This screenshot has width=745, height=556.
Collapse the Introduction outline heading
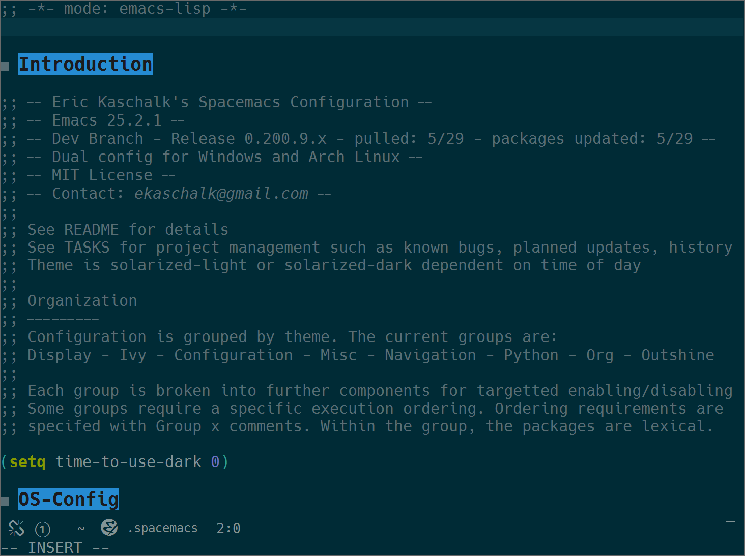(x=85, y=65)
